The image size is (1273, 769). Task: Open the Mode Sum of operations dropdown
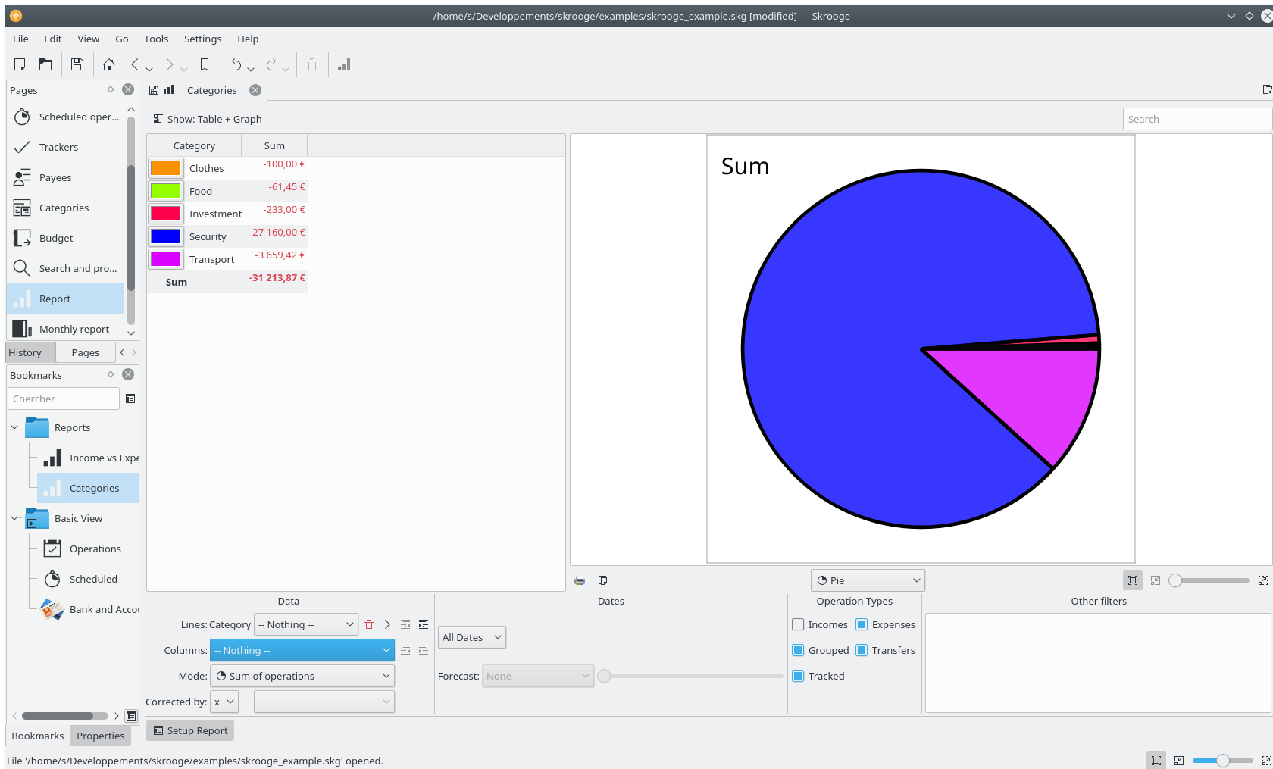302,677
